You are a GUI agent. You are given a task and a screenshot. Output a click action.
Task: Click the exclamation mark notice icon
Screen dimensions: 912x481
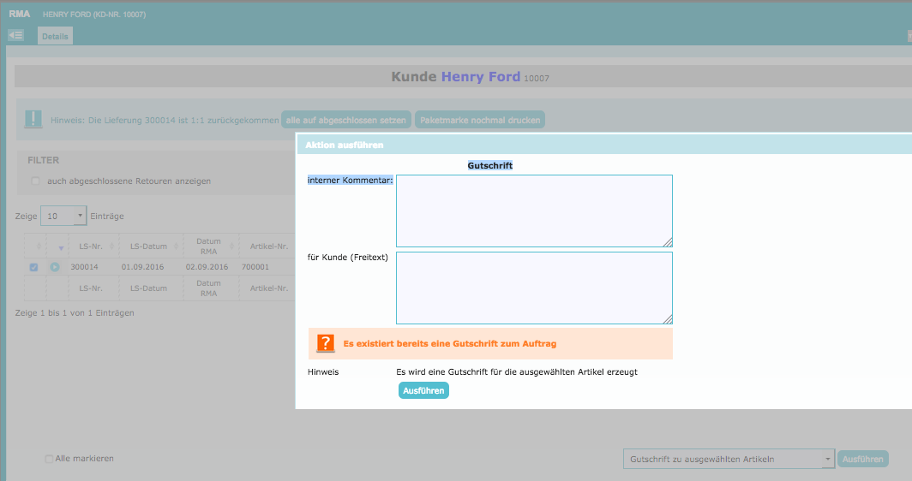click(x=33, y=120)
